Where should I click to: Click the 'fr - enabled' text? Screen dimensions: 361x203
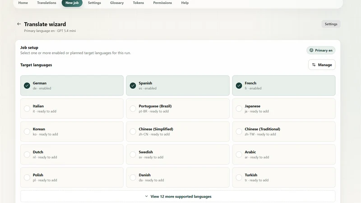click(x=253, y=88)
